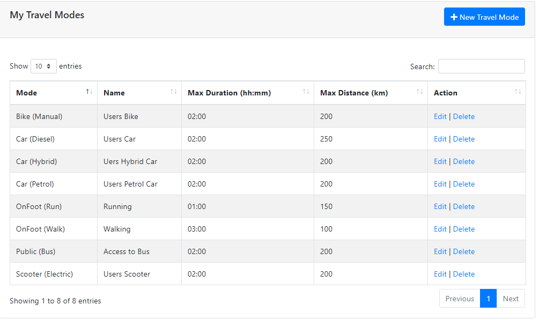Edit the OnFoot (Run) Running entry

point(440,206)
